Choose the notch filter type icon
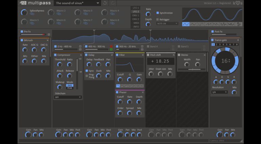Image resolution: width=261 pixels, height=144 pixels. tap(130, 86)
